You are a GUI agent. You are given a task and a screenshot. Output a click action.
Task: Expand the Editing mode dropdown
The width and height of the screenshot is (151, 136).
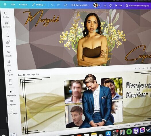click(x=39, y=5)
